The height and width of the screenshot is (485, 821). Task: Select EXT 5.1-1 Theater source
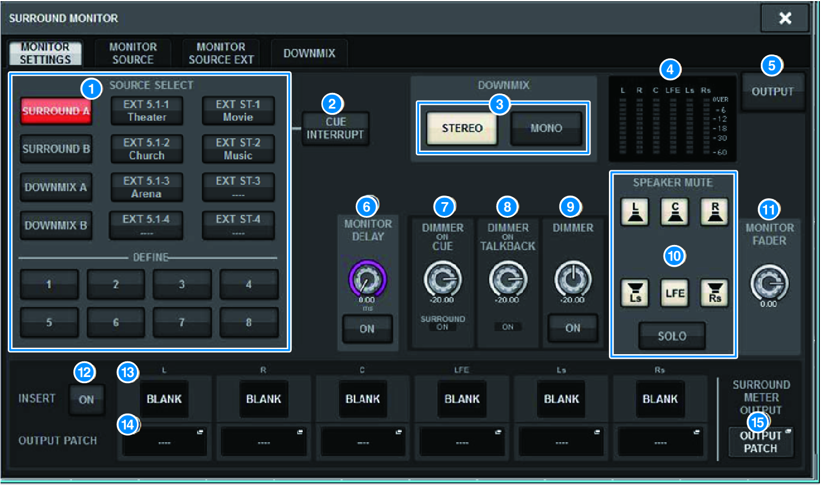(146, 111)
